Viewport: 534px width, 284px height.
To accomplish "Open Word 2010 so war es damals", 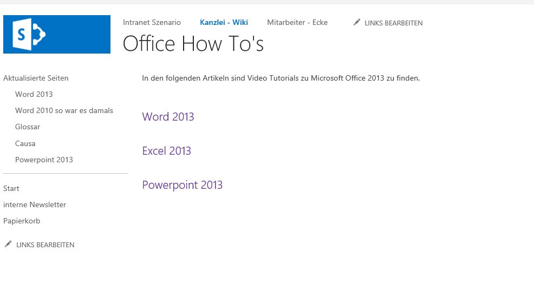I will pos(64,110).
